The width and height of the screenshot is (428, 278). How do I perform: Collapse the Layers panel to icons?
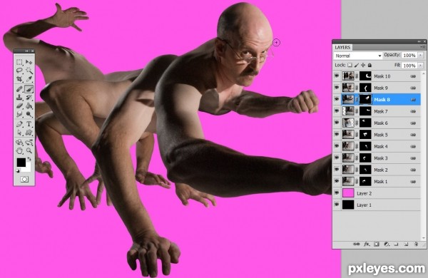(x=419, y=42)
